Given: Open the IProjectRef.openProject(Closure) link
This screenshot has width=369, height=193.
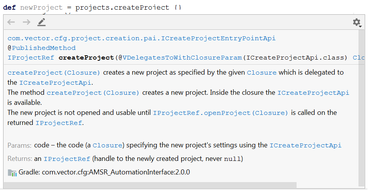Looking at the screenshot, I should (x=221, y=113).
